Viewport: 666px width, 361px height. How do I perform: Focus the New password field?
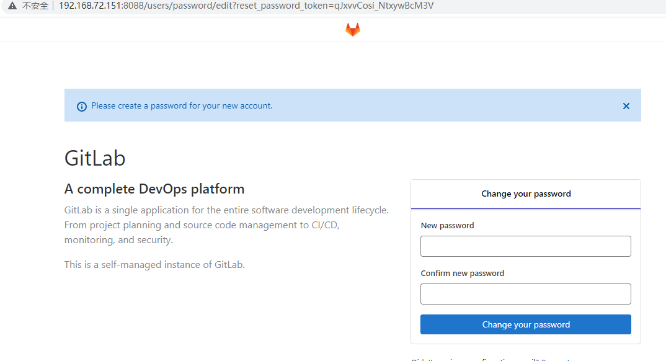click(x=525, y=246)
